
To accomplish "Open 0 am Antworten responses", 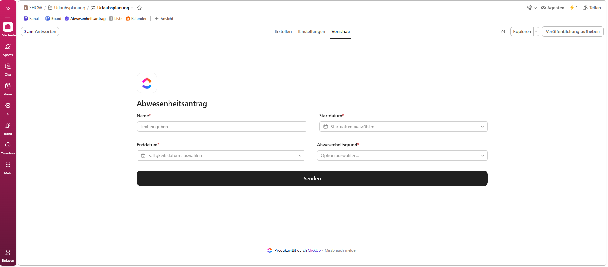I will [x=40, y=31].
